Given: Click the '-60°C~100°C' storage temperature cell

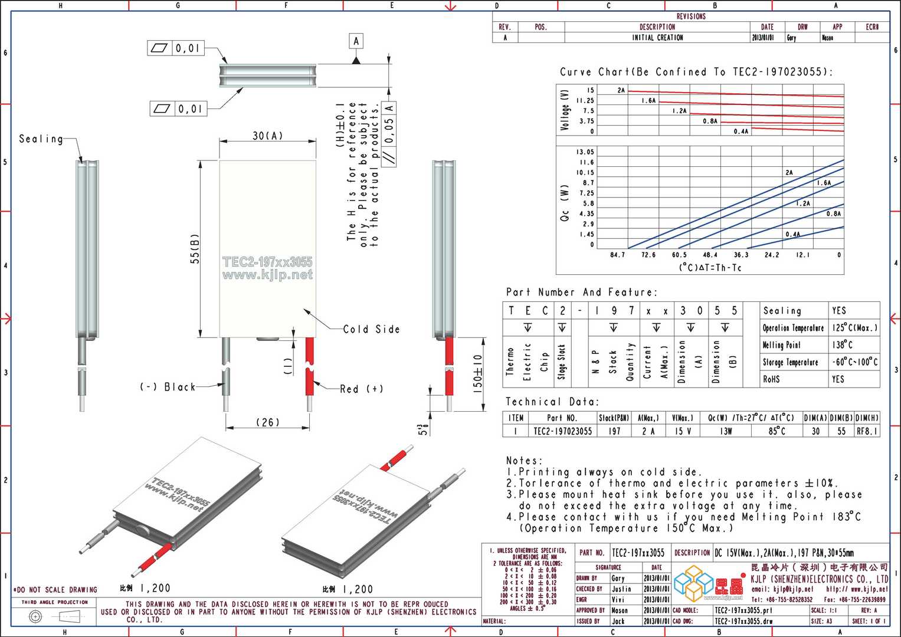Looking at the screenshot, I should [854, 362].
